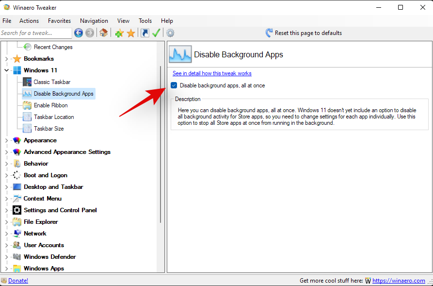Select the Recent Changes label
This screenshot has width=433, height=286.
click(x=53, y=47)
